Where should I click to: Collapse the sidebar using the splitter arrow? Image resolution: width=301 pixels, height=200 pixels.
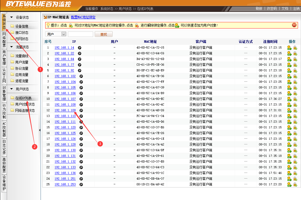(40, 130)
